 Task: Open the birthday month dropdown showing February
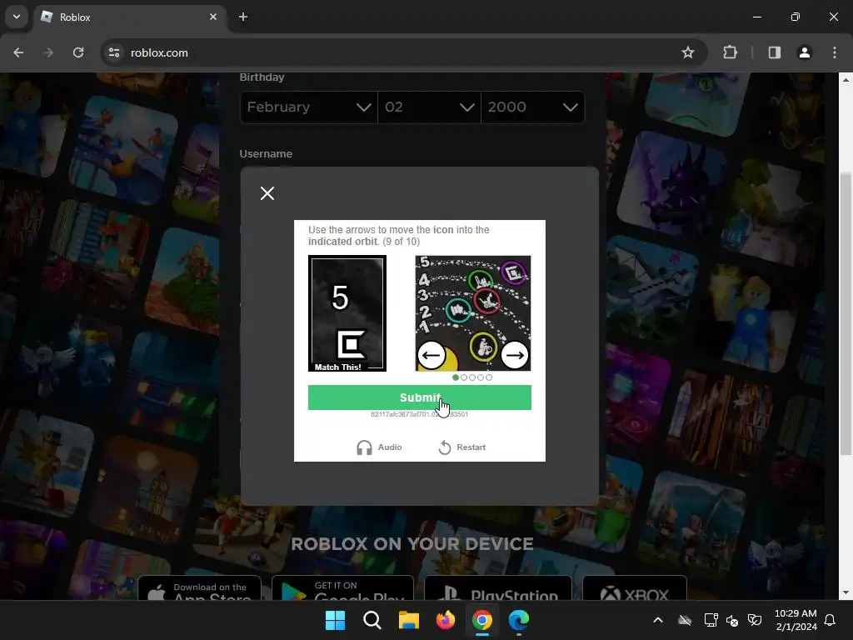tap(308, 107)
